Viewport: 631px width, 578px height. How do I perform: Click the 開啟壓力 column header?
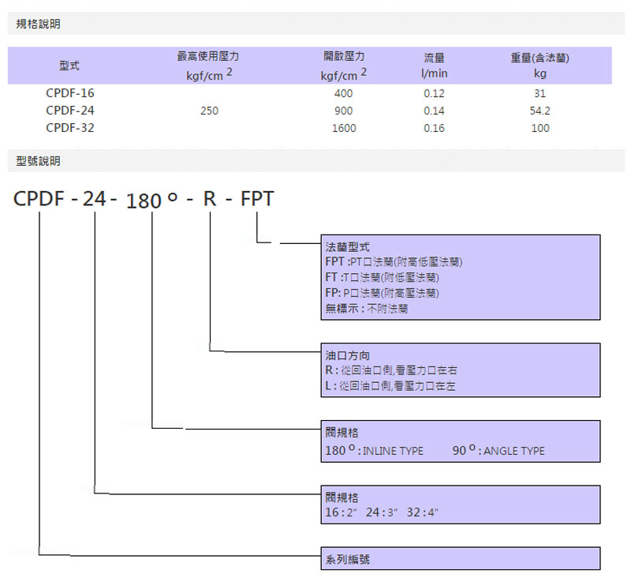pyautogui.click(x=344, y=57)
